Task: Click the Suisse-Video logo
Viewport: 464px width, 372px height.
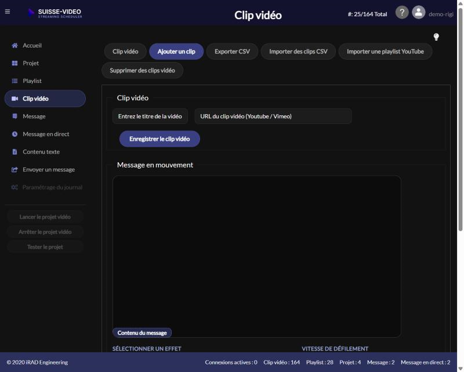Action: click(x=55, y=13)
